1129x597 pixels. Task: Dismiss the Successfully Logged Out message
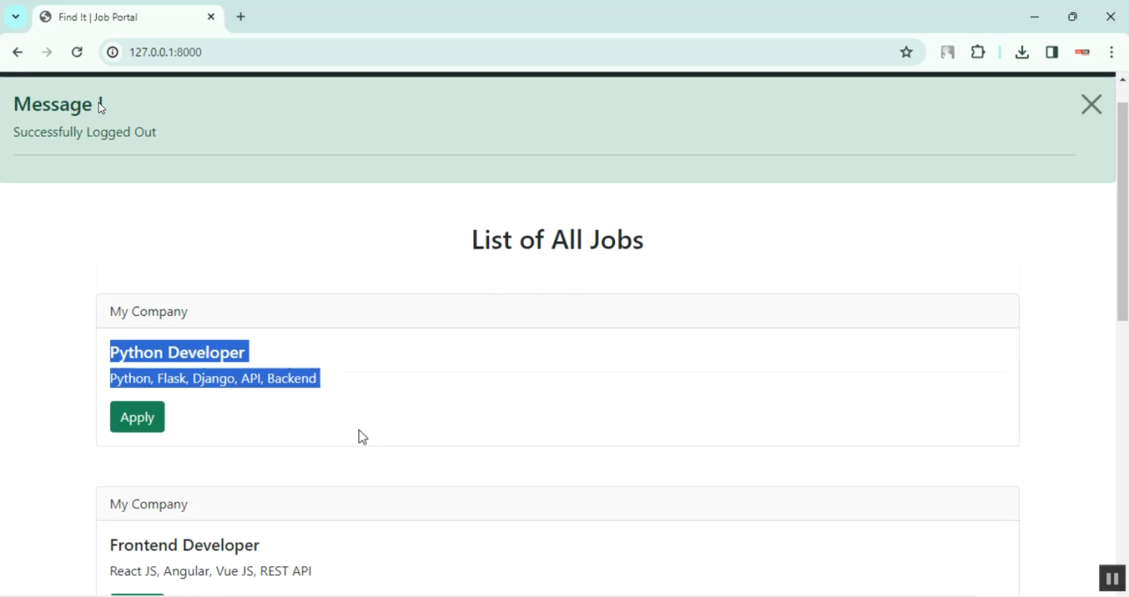click(x=1091, y=105)
